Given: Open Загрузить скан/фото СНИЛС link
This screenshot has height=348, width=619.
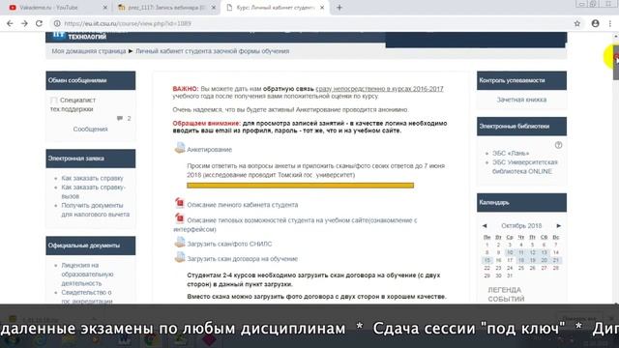Looking at the screenshot, I should click(x=229, y=244).
